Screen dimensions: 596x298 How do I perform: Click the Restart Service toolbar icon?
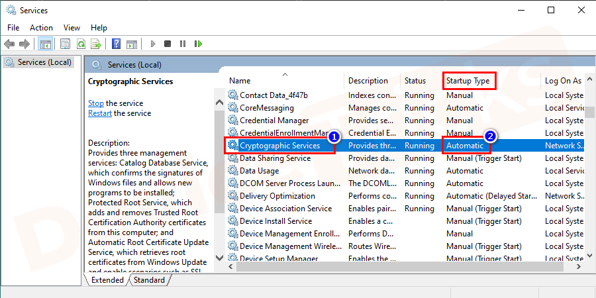pos(197,44)
